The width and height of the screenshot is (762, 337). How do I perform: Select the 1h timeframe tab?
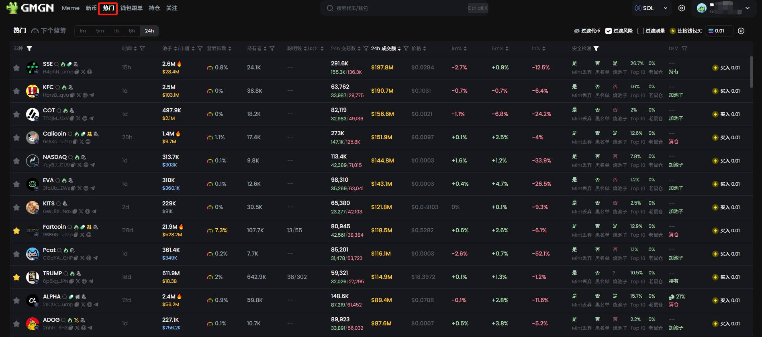(x=116, y=31)
